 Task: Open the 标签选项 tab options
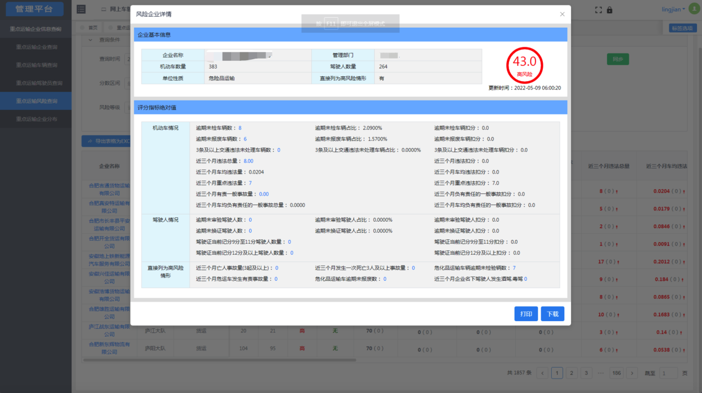[x=683, y=28]
